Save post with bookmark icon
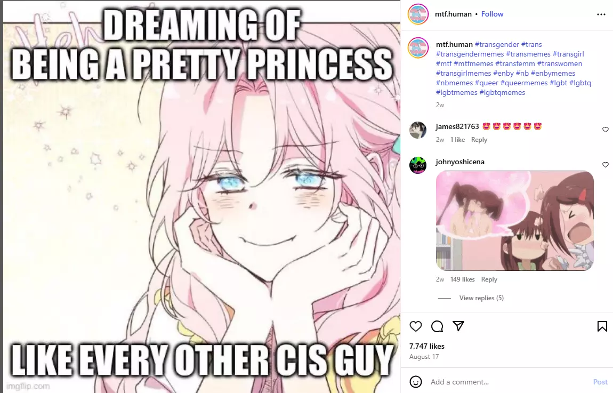 tap(602, 326)
